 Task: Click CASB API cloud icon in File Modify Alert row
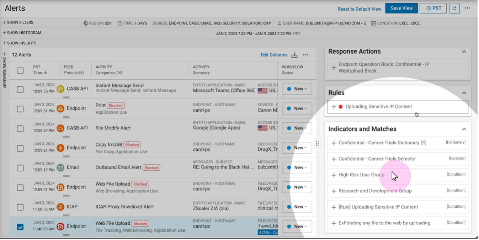click(60, 128)
